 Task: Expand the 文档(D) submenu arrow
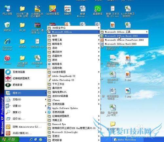46,99
